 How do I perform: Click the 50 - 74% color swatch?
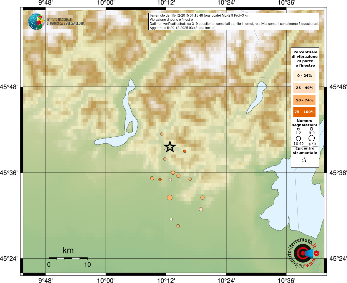[x=304, y=100]
